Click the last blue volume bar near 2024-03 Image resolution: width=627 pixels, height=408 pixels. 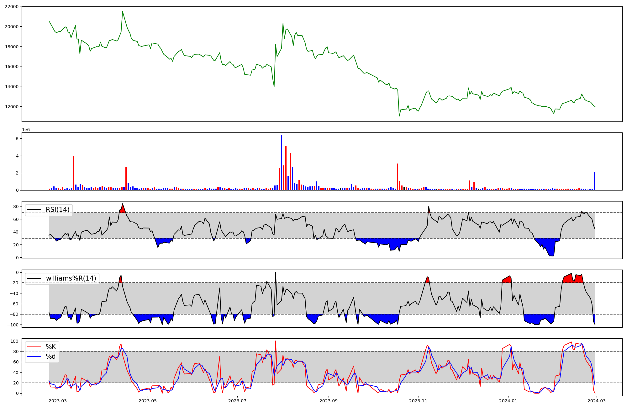click(x=594, y=181)
